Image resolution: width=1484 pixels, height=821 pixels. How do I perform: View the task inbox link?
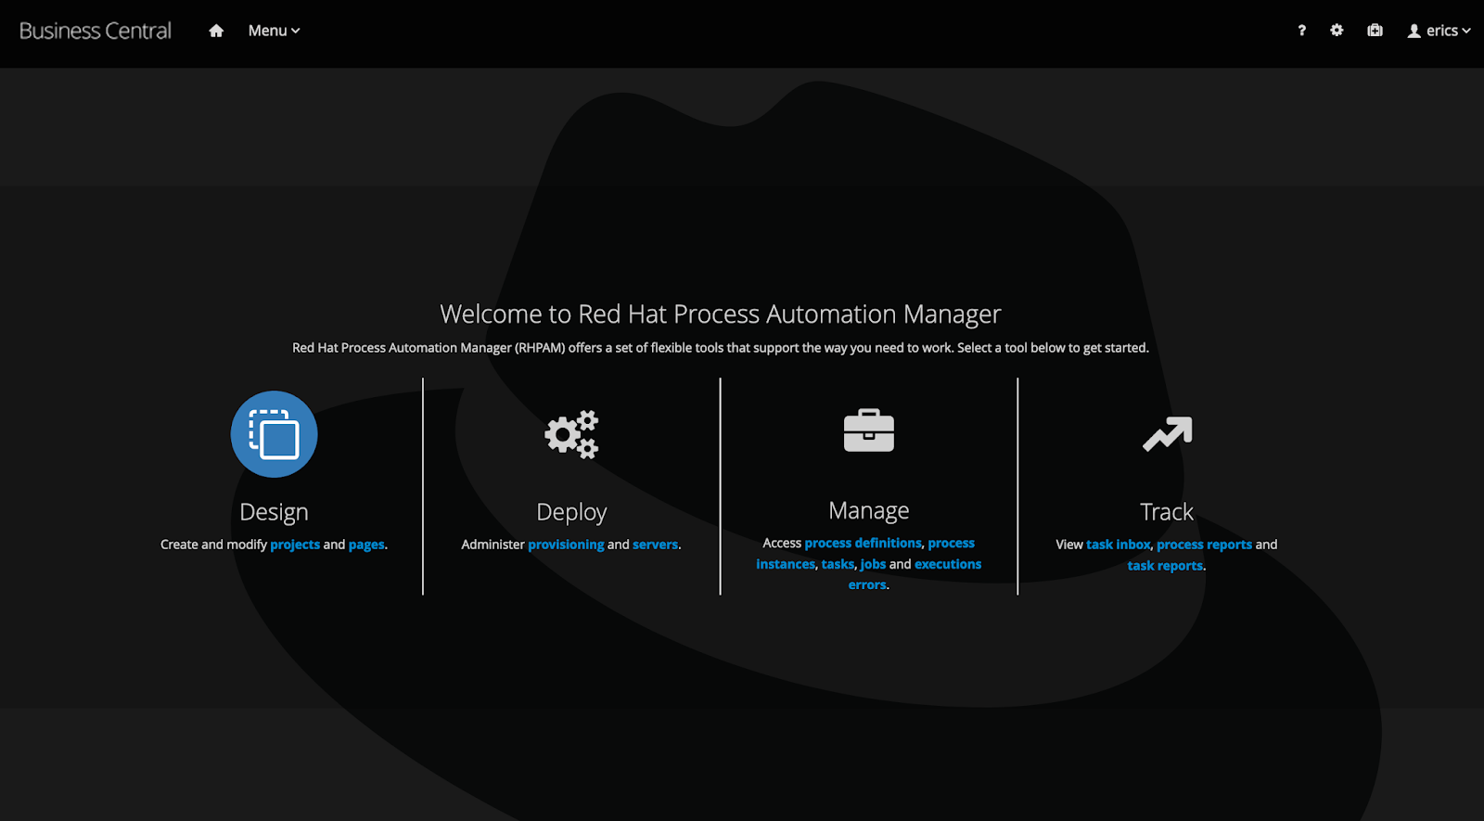(x=1119, y=545)
